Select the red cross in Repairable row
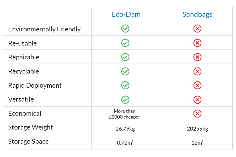 coord(197,57)
